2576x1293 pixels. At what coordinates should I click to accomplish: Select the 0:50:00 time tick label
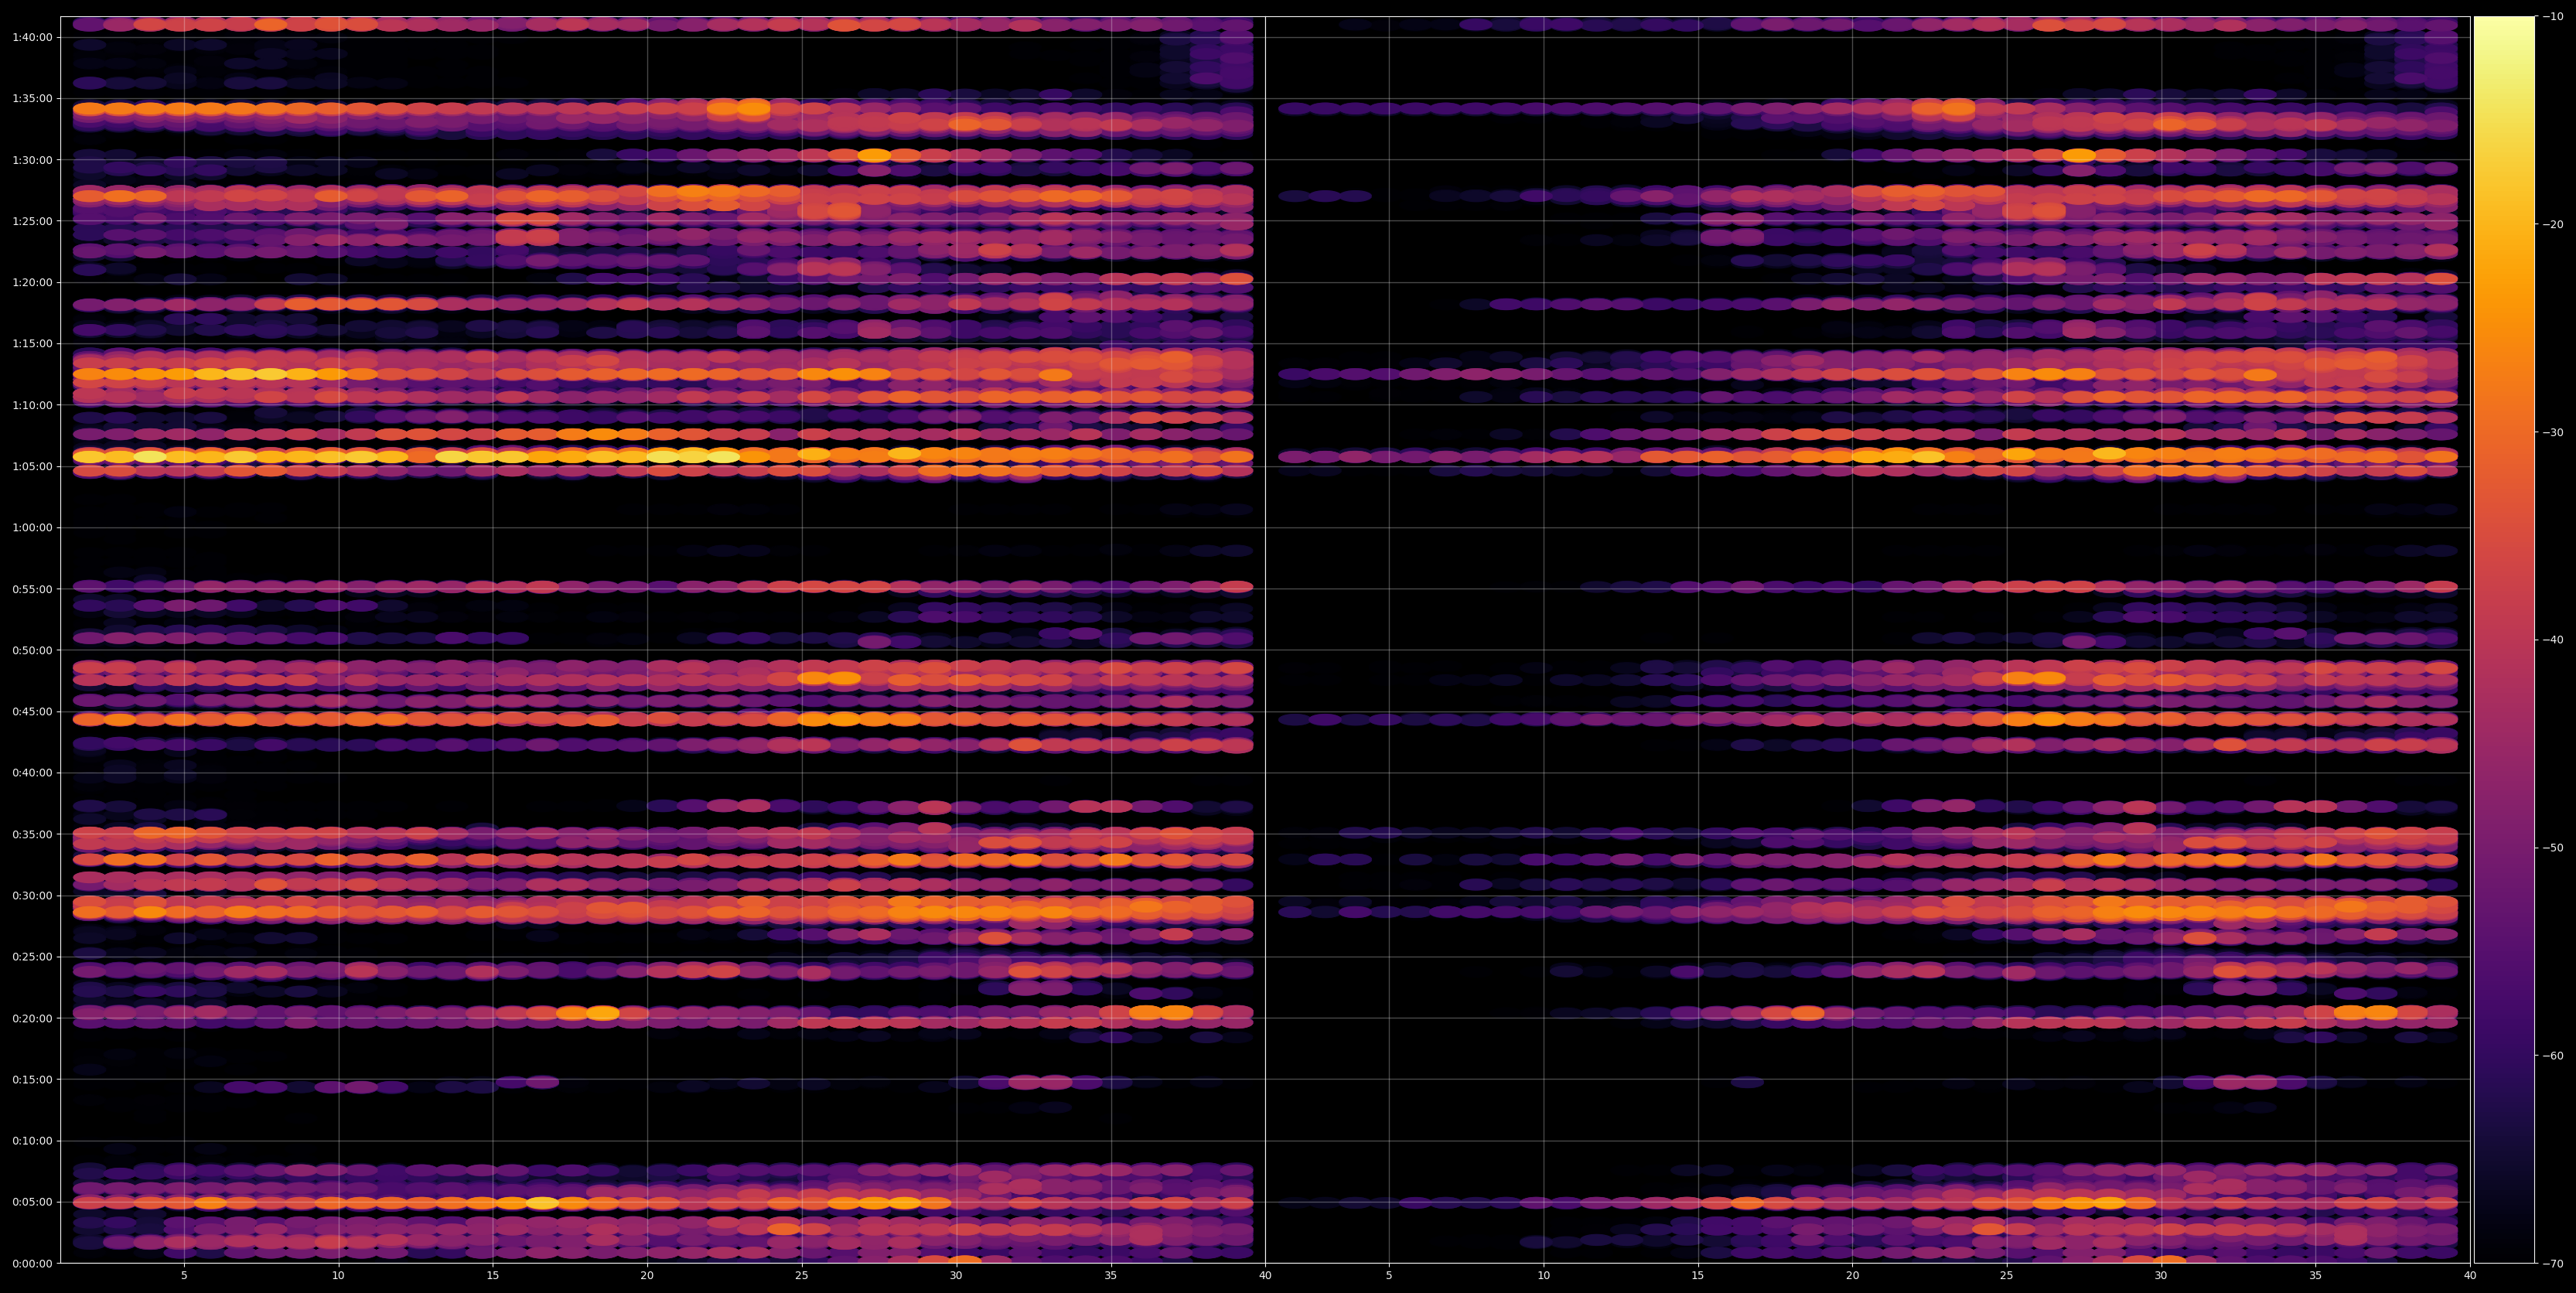[32, 651]
